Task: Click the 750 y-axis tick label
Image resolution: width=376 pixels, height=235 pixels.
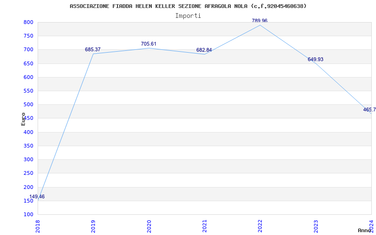Action: click(28, 36)
